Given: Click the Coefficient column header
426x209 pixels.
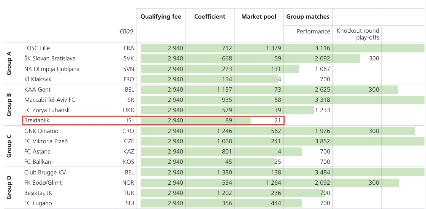Looking at the screenshot, I should [x=210, y=17].
